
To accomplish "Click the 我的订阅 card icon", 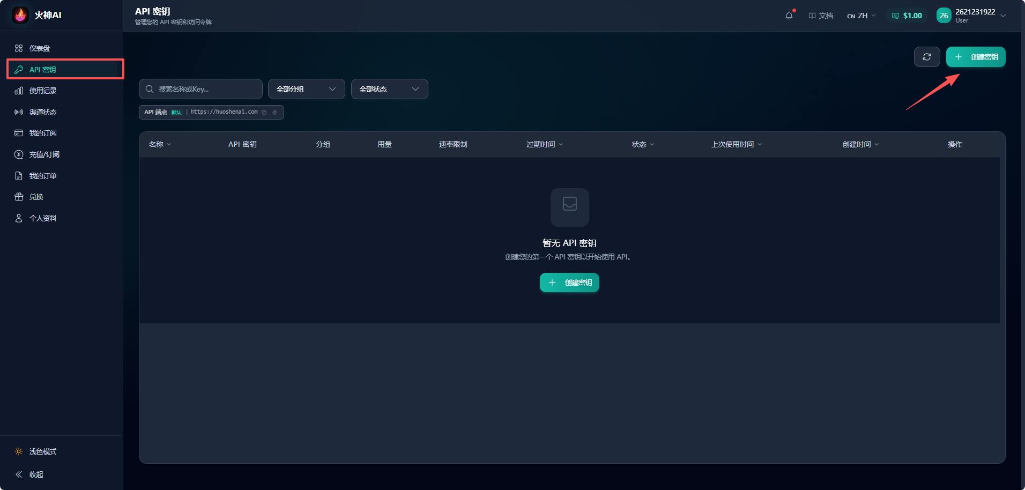I will coord(19,133).
